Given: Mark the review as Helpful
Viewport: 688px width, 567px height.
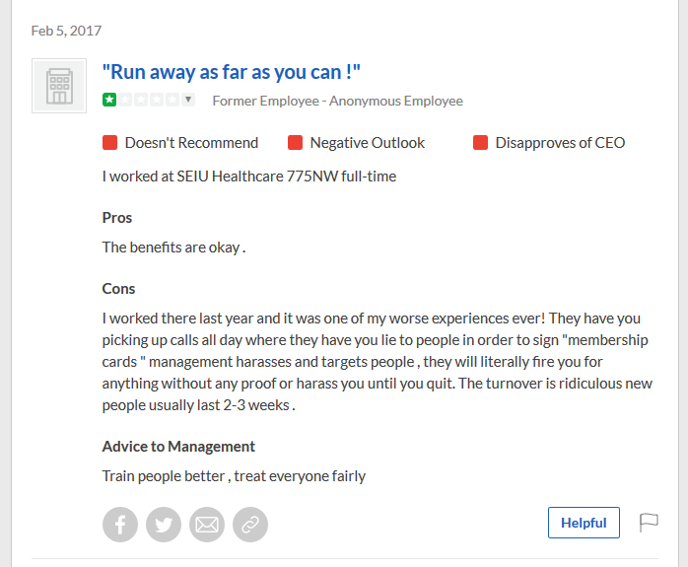Looking at the screenshot, I should 584,523.
